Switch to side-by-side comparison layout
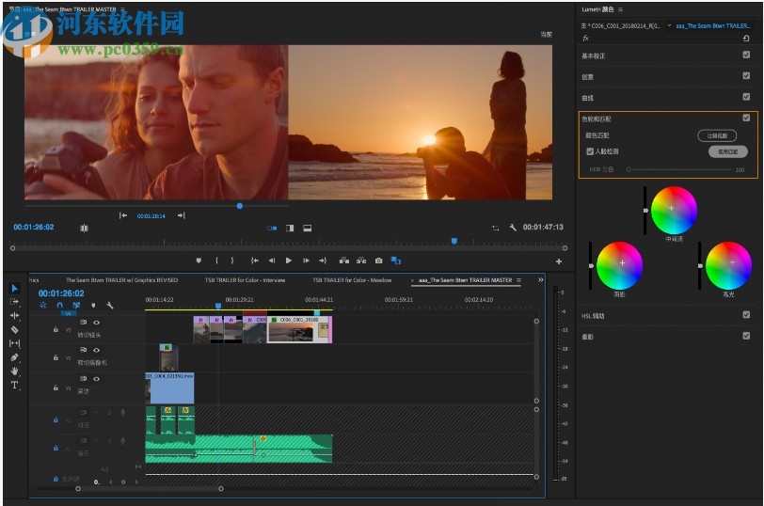This screenshot has width=764, height=506. [272, 228]
